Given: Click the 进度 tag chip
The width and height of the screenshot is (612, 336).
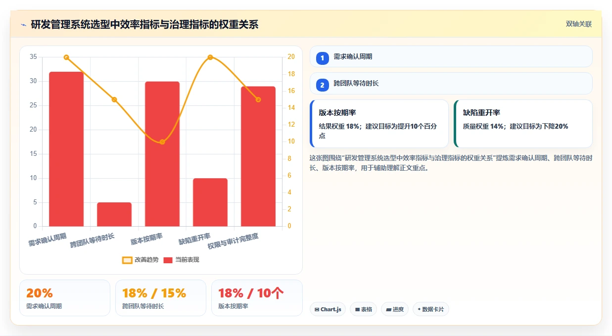Looking at the screenshot, I should pos(395,309).
